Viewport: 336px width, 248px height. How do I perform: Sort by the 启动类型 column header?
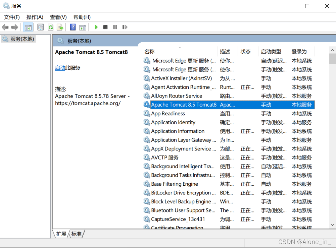(x=271, y=51)
